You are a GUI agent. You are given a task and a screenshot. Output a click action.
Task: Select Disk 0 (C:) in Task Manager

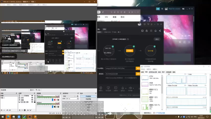pyautogui.click(x=151, y=91)
